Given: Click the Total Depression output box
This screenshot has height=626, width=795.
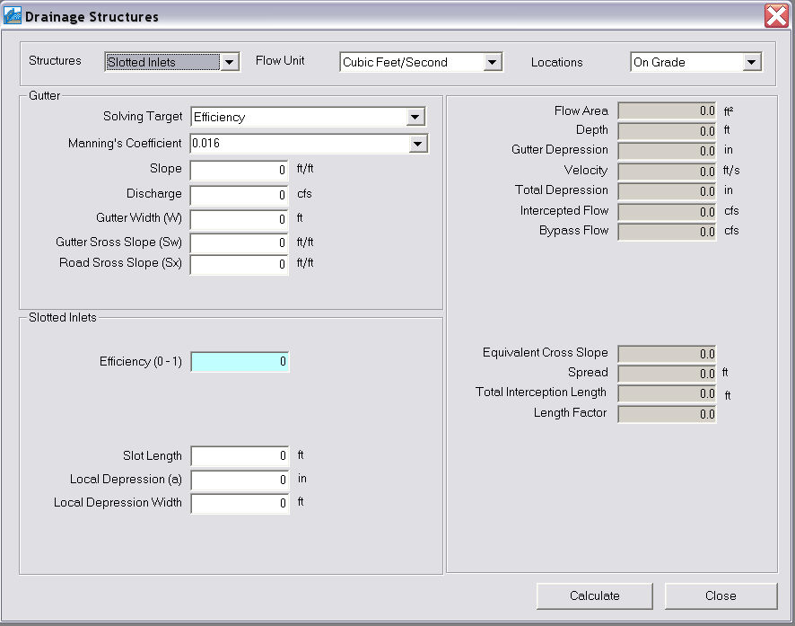Looking at the screenshot, I should click(667, 191).
